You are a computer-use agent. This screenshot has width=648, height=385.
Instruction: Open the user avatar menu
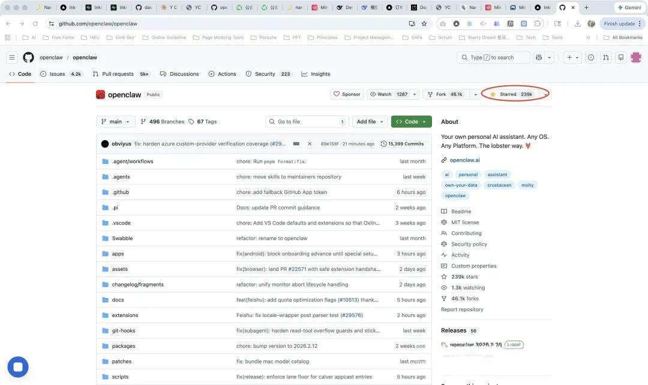point(636,58)
